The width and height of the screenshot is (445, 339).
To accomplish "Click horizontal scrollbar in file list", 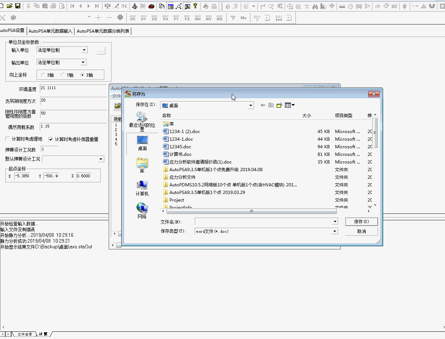I will [x=251, y=211].
